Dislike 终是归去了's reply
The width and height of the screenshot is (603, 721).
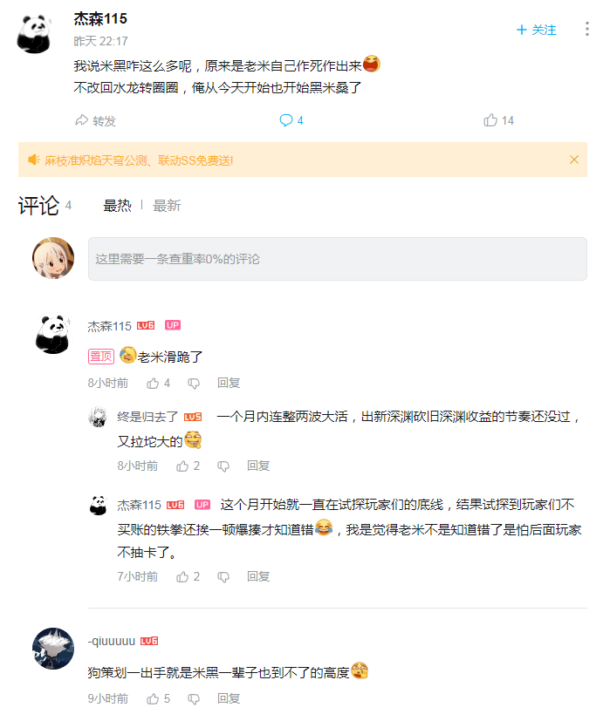[223, 466]
